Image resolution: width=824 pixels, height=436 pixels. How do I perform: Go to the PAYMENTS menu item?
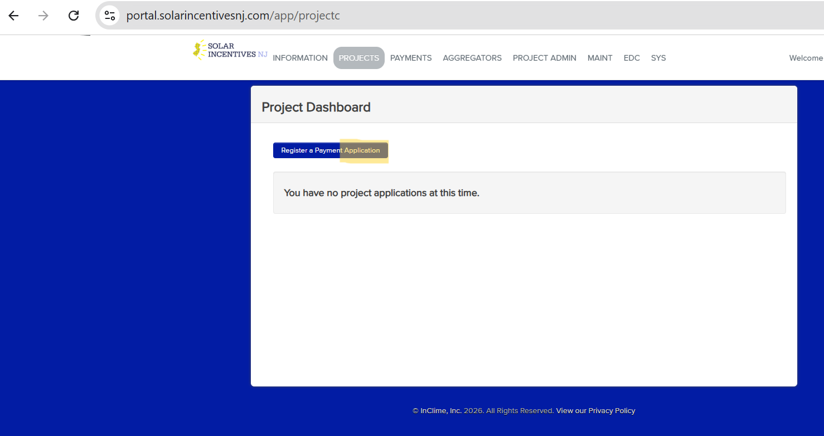pos(411,58)
